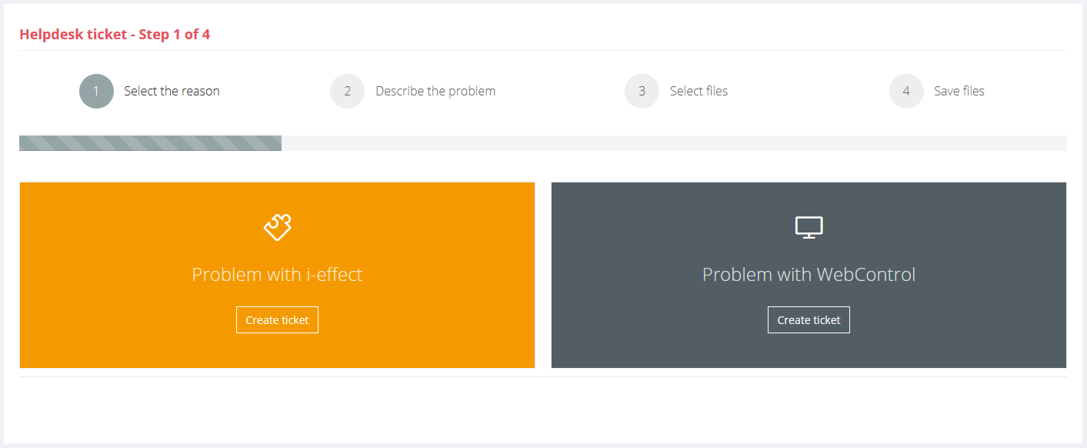Create ticket for WebControl problem
1087x448 pixels.
809,320
